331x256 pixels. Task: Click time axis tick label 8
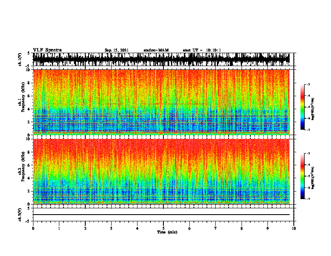coord(242,228)
